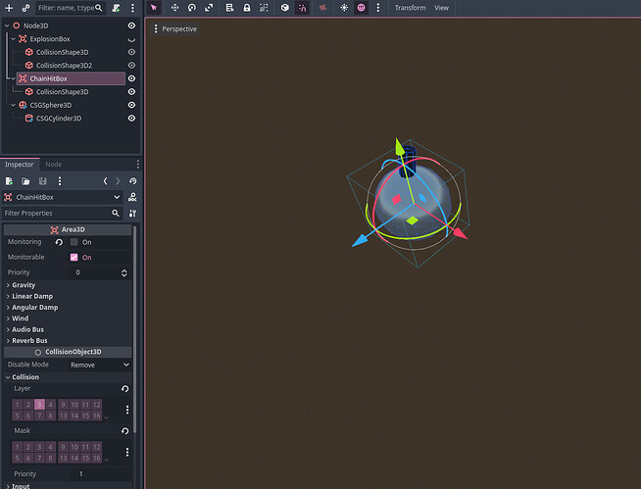
Task: Toggle visibility of ExplosionBox node
Action: tap(131, 40)
